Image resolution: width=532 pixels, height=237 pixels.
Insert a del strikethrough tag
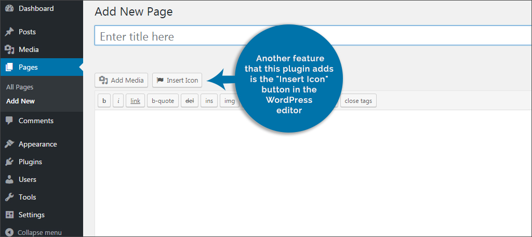coord(190,101)
